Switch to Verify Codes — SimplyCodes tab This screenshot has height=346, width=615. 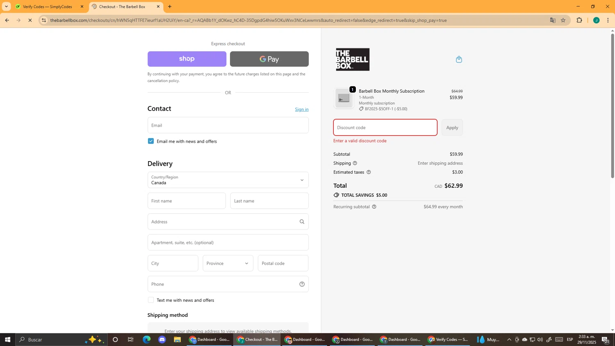47,7
